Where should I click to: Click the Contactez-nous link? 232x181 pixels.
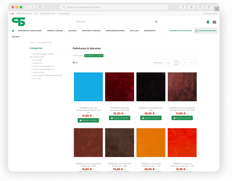coord(64,14)
